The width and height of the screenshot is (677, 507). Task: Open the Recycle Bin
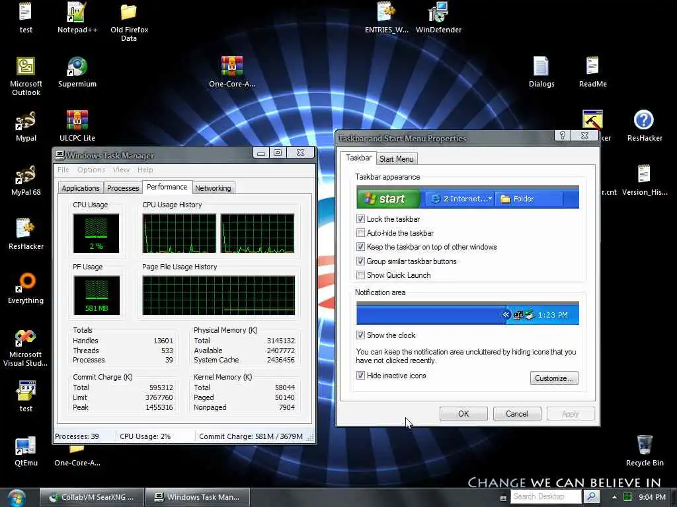(x=644, y=451)
